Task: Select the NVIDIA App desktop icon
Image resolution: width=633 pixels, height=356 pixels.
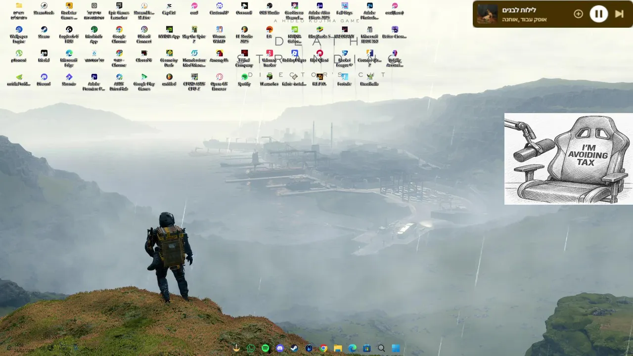Action: click(x=169, y=33)
